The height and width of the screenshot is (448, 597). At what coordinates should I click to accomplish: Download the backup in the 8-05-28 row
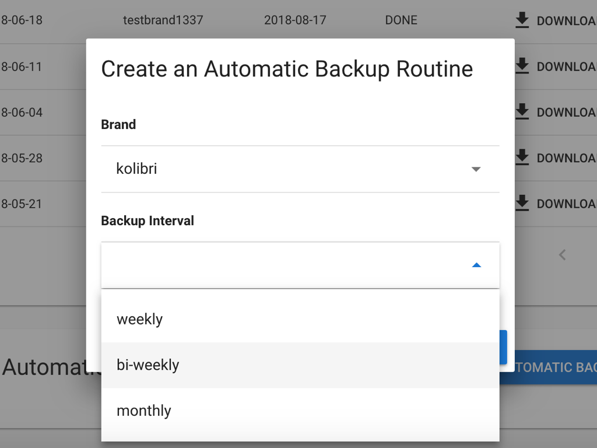point(522,157)
